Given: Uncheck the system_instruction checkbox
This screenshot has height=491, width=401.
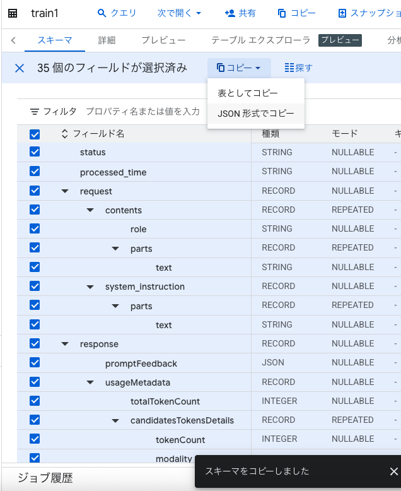Looking at the screenshot, I should 35,286.
